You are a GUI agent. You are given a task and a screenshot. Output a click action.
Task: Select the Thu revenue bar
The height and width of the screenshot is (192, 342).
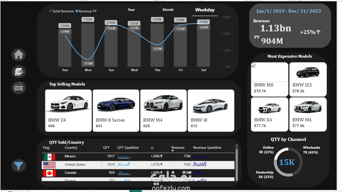(157, 45)
